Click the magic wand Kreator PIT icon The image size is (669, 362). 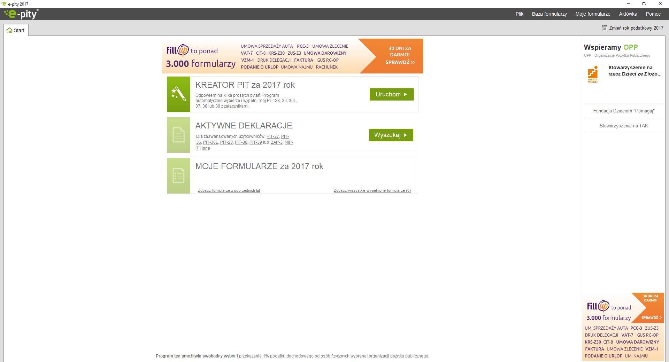point(178,94)
